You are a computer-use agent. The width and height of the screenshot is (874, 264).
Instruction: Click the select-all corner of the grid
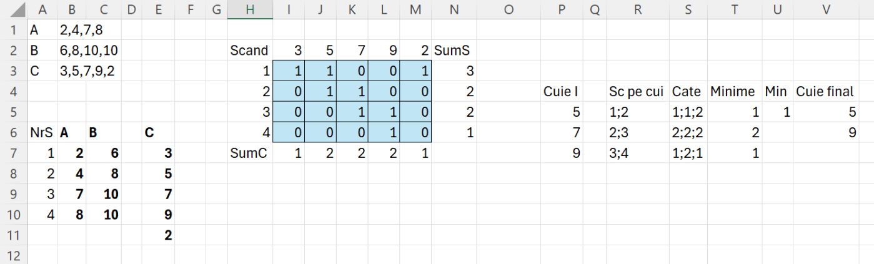click(x=14, y=9)
